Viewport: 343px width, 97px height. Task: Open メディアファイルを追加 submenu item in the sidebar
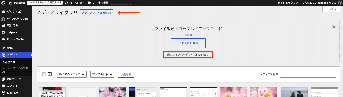coord(15,70)
